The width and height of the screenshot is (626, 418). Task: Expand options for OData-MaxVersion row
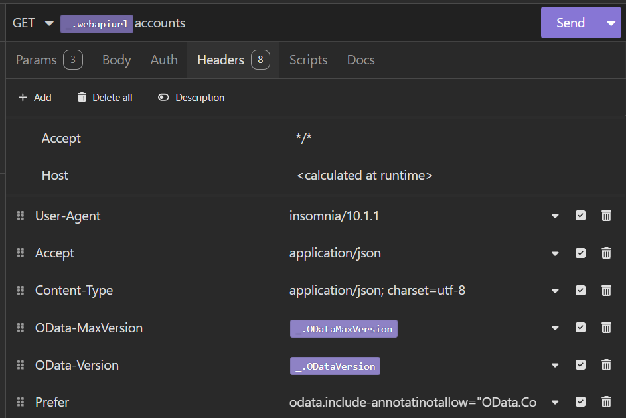pos(555,328)
